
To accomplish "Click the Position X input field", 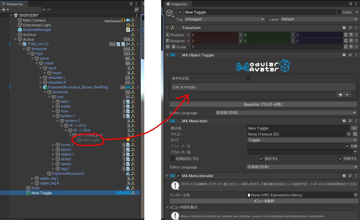I will click(x=214, y=35).
